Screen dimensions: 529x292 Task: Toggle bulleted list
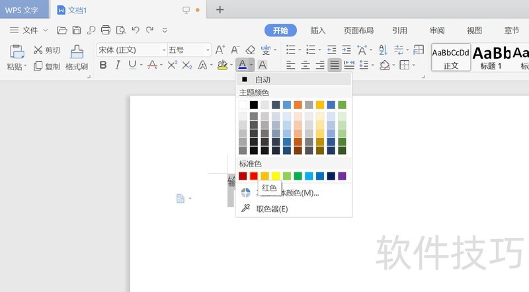click(291, 50)
